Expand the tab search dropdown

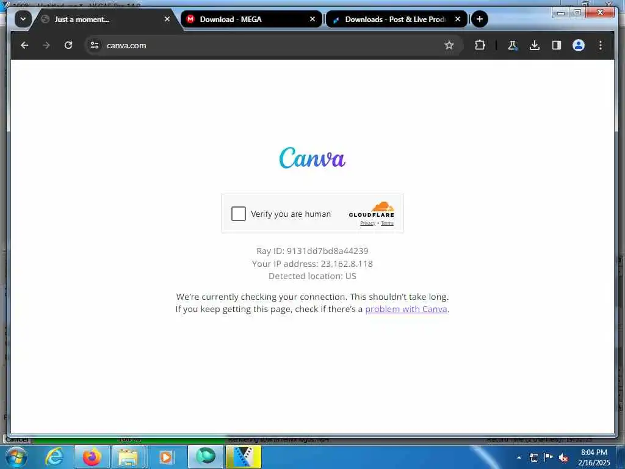point(23,19)
